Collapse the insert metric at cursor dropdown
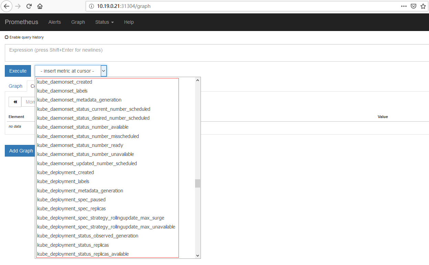The width and height of the screenshot is (429, 265). point(104,71)
